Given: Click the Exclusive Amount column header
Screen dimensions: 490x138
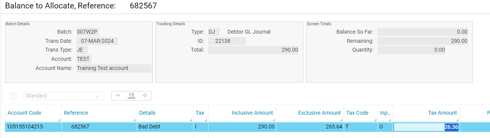Looking at the screenshot, I should coord(319,113).
